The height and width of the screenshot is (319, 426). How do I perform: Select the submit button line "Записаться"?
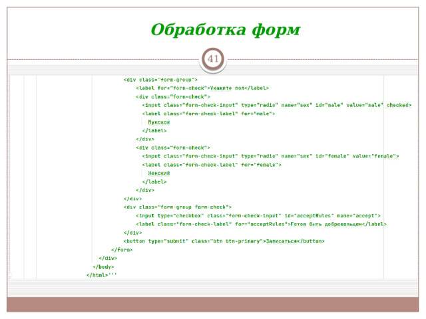pos(224,241)
